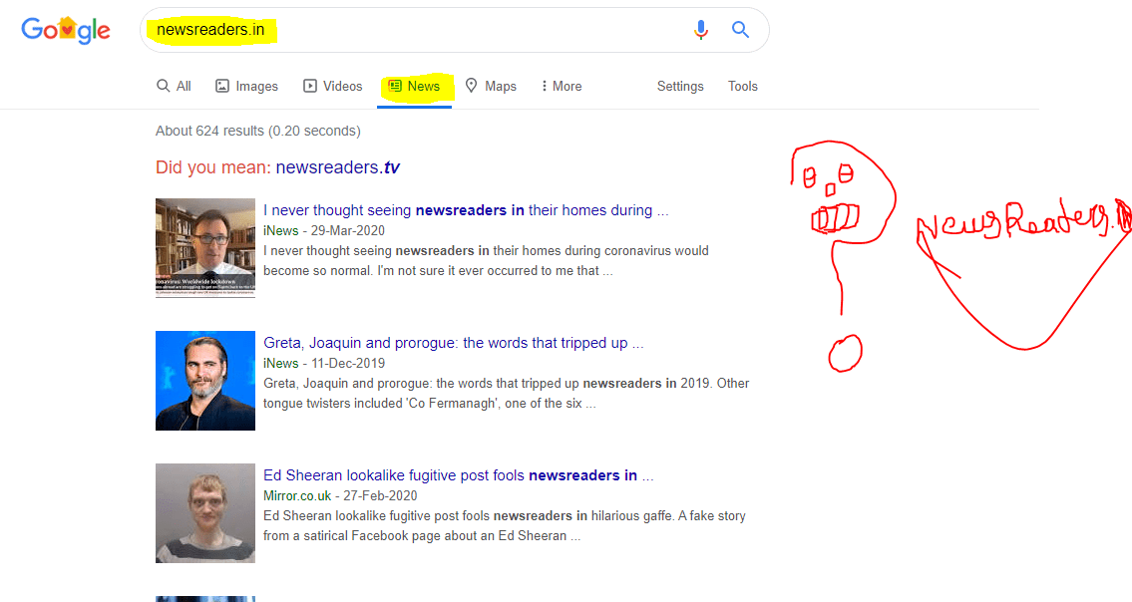Screen dimensions: 1132x602
Task: Select the News tab
Action: click(414, 86)
